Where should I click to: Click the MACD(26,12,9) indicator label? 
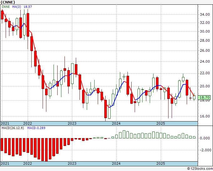[13, 128]
